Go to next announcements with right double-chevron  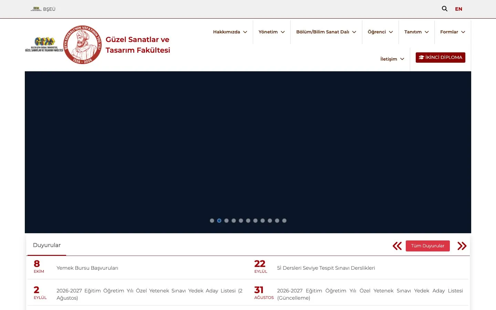pos(462,246)
